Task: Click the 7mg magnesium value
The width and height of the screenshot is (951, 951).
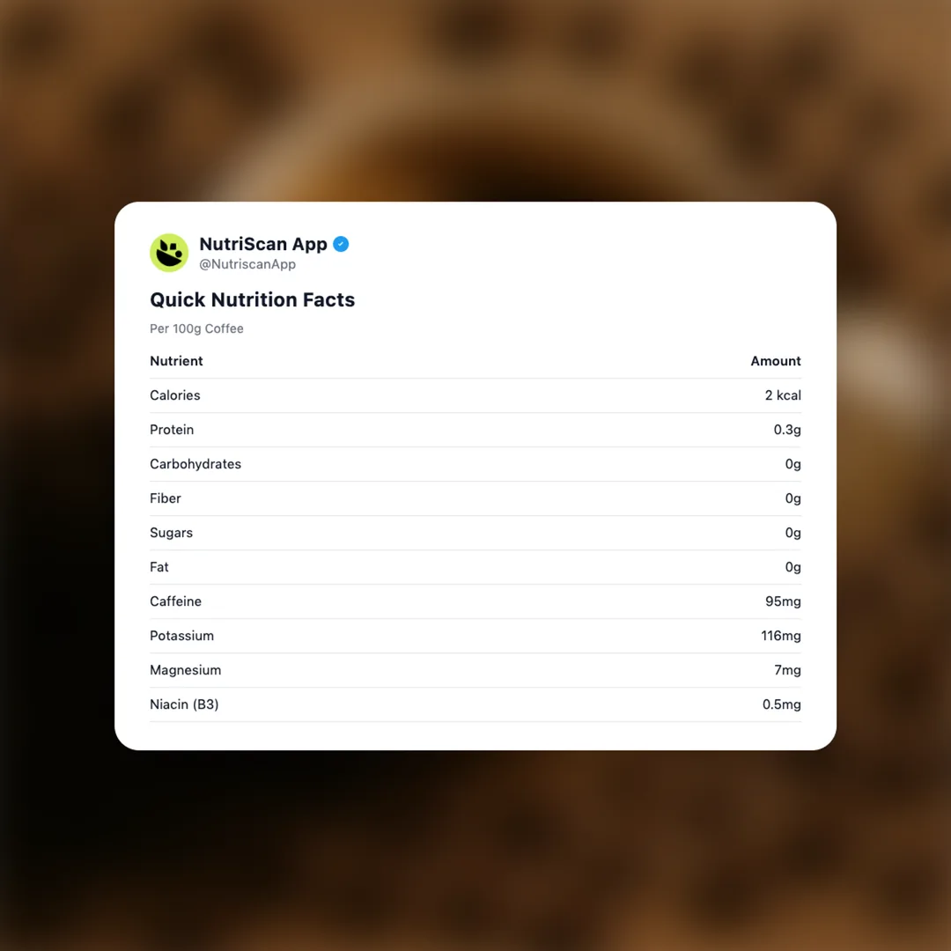Action: pos(787,670)
